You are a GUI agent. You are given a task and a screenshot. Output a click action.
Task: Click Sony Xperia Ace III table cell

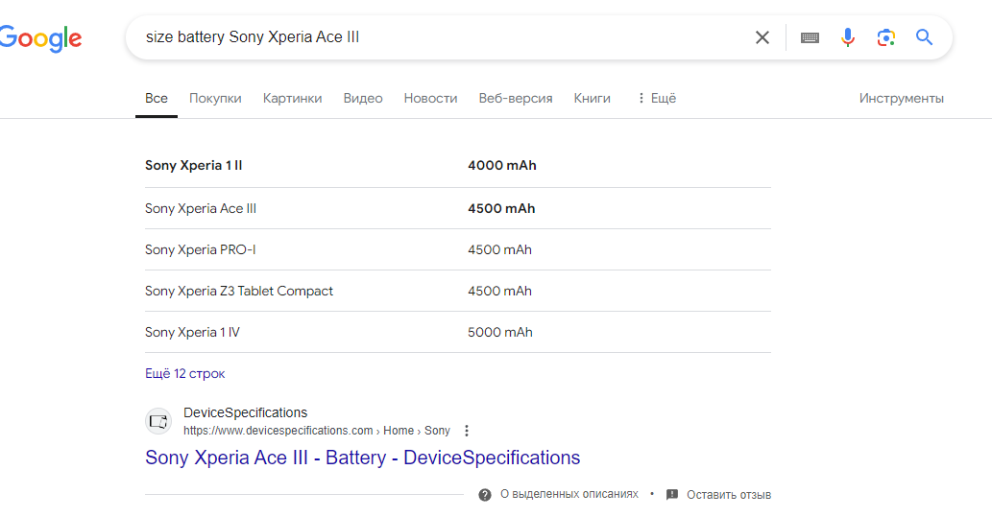tap(201, 208)
